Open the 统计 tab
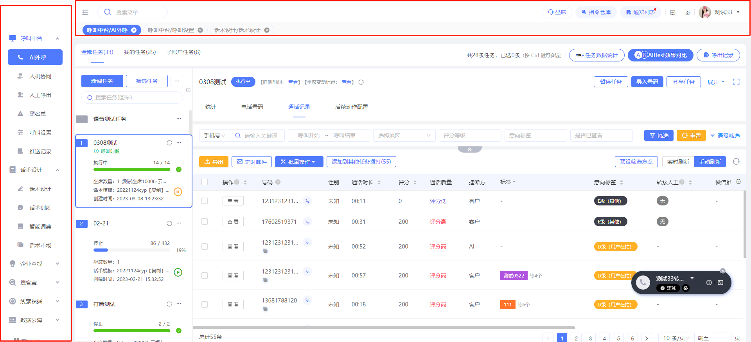The image size is (751, 342). click(211, 107)
